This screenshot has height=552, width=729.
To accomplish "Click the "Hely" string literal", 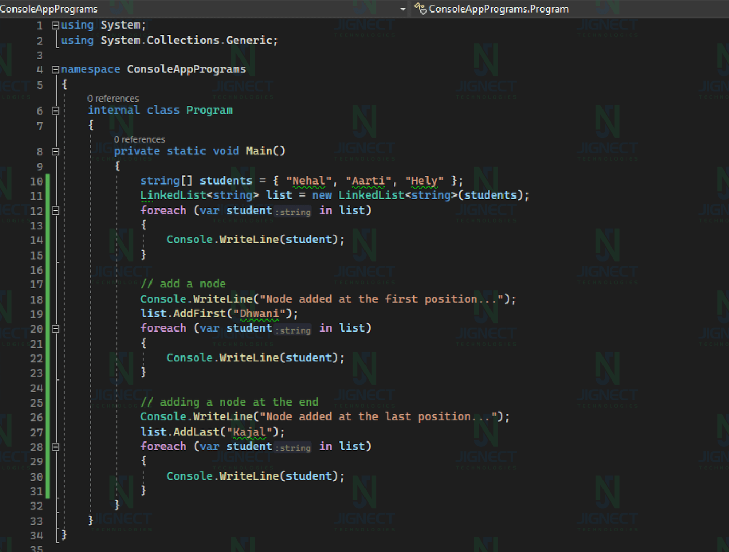I will click(x=424, y=180).
